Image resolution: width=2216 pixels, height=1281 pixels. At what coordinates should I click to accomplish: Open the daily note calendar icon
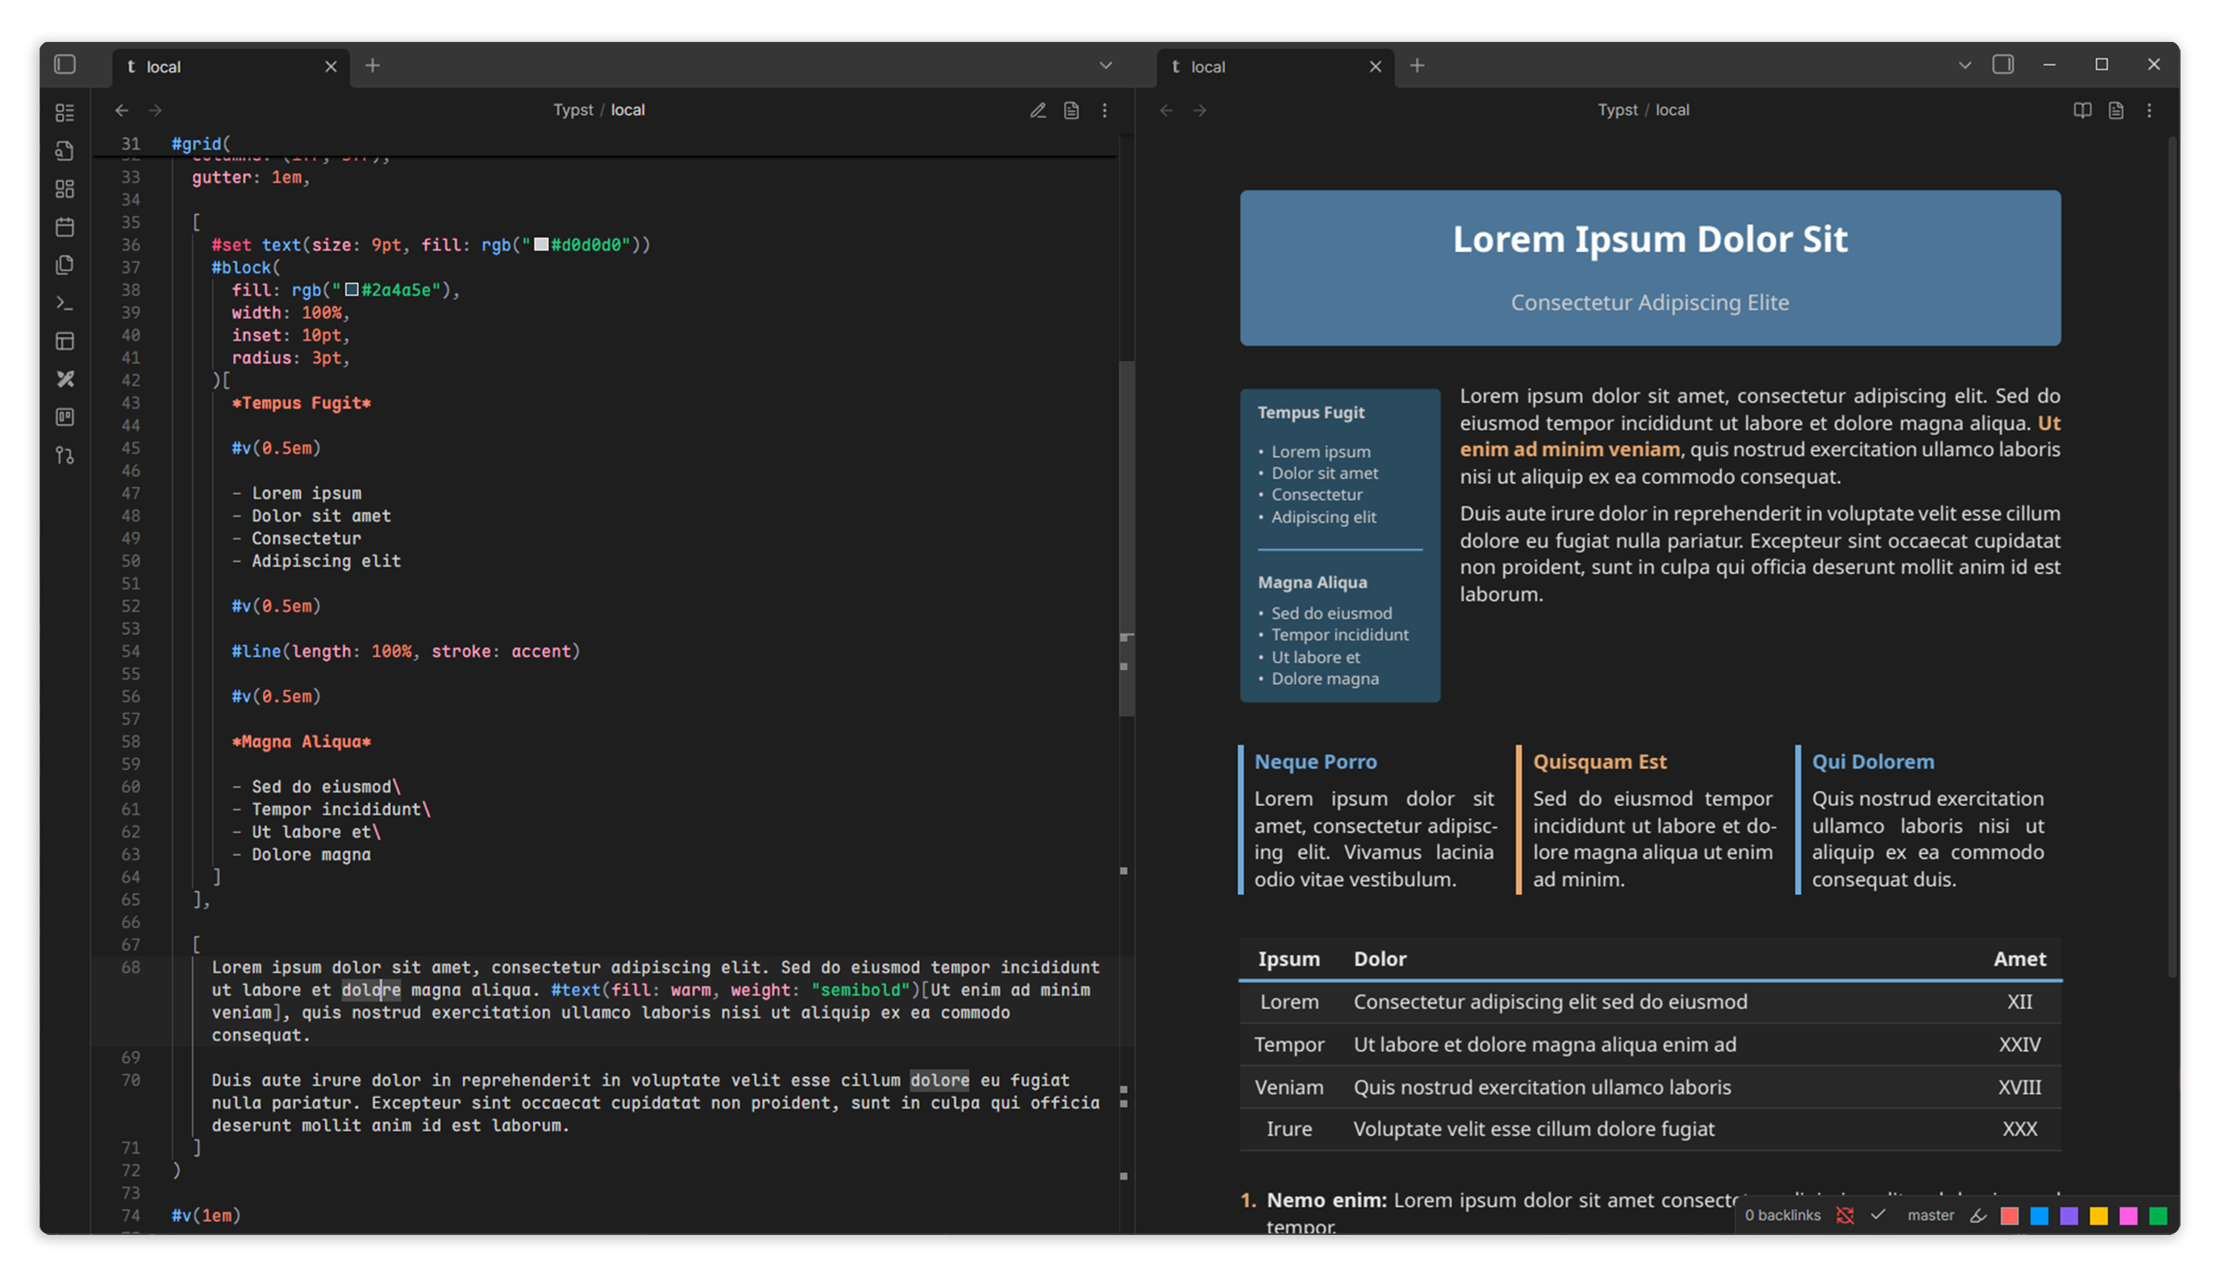point(64,227)
